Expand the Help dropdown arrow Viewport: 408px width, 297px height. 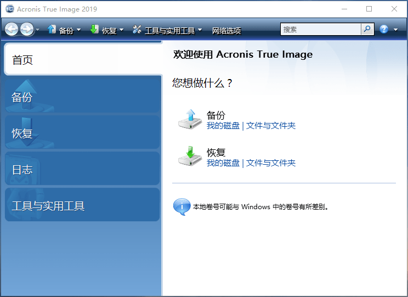395,30
